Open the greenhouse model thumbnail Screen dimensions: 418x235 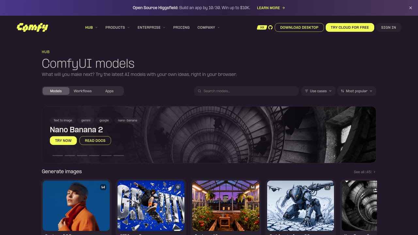(x=226, y=206)
